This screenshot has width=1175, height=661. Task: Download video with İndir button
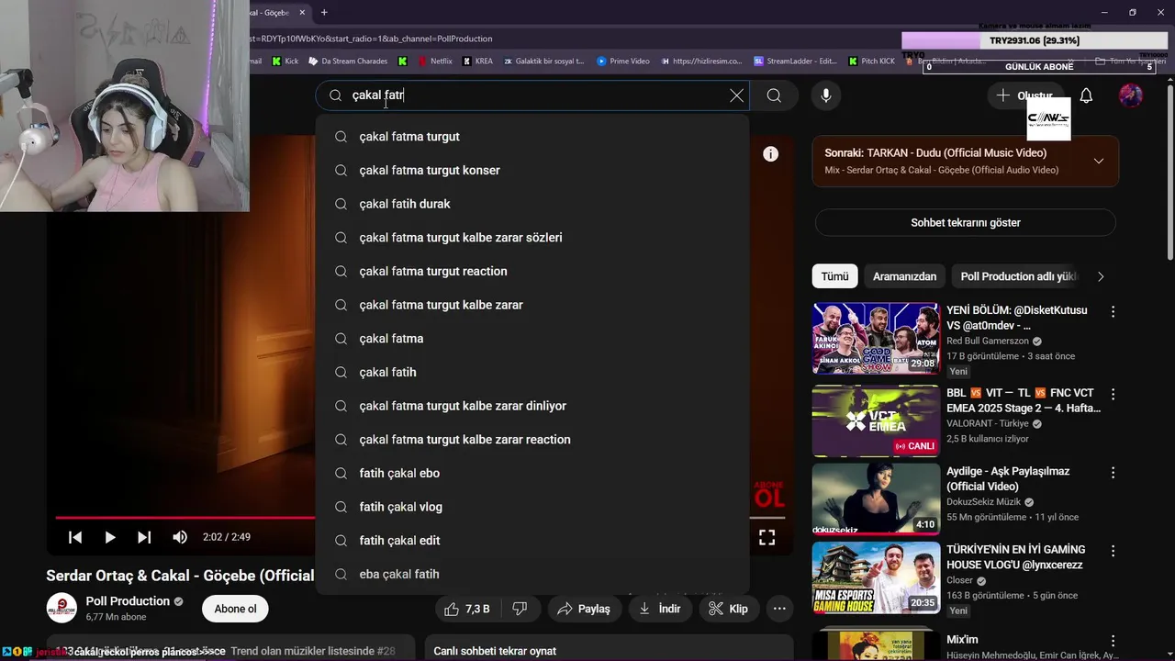click(x=659, y=609)
